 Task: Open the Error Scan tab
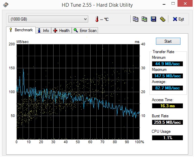[x=85, y=31]
